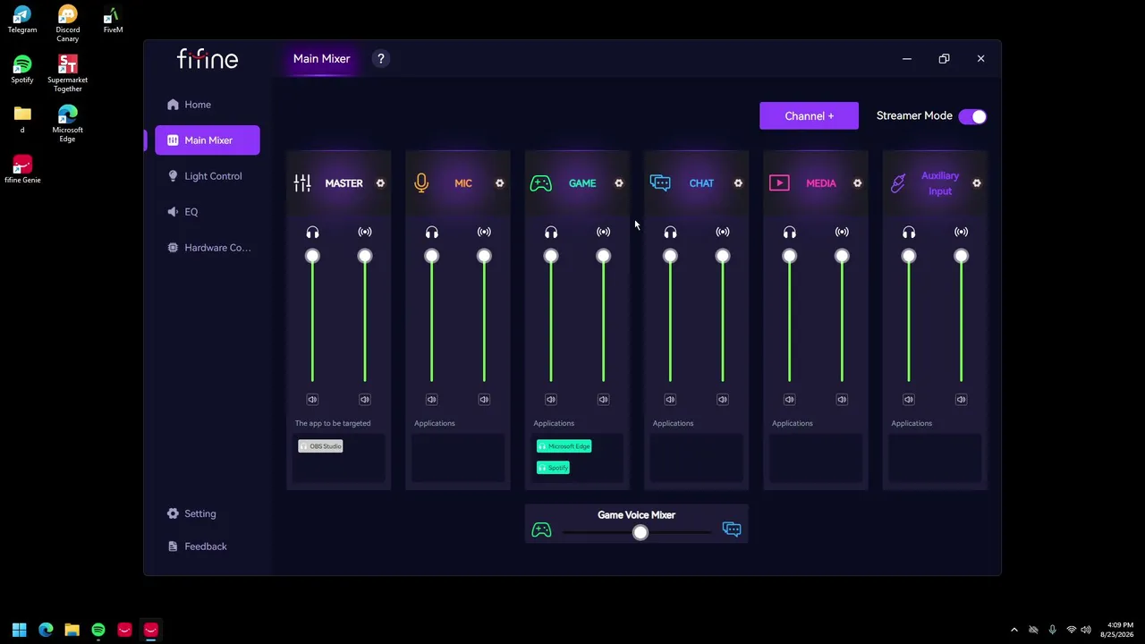The width and height of the screenshot is (1145, 644).
Task: Click the MEDIA play channel icon
Action: (779, 183)
